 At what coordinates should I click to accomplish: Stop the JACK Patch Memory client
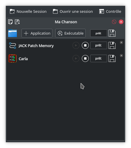[x=85, y=45]
